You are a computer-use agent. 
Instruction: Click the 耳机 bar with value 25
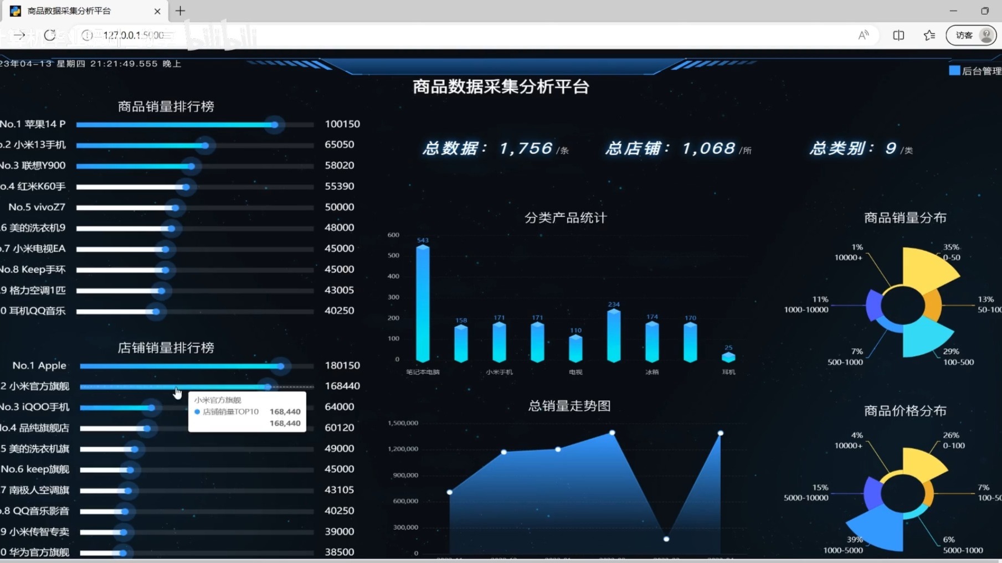pyautogui.click(x=728, y=357)
